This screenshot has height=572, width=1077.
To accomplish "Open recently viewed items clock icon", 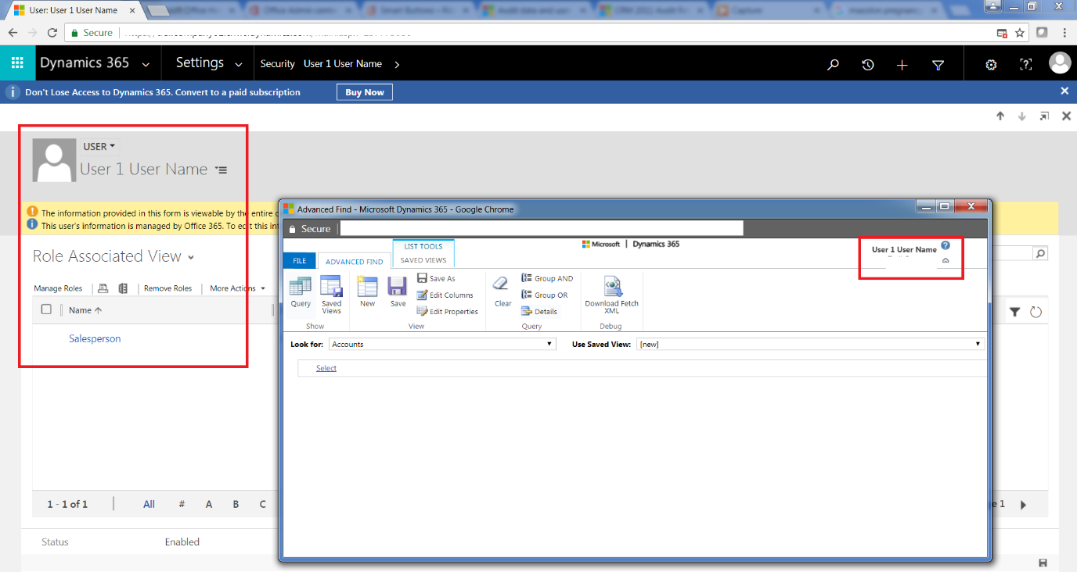I will [x=868, y=65].
